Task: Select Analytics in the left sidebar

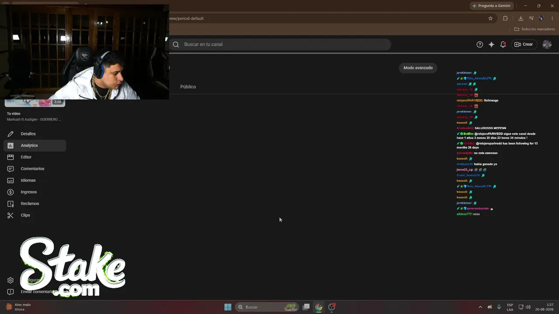Action: (35, 145)
